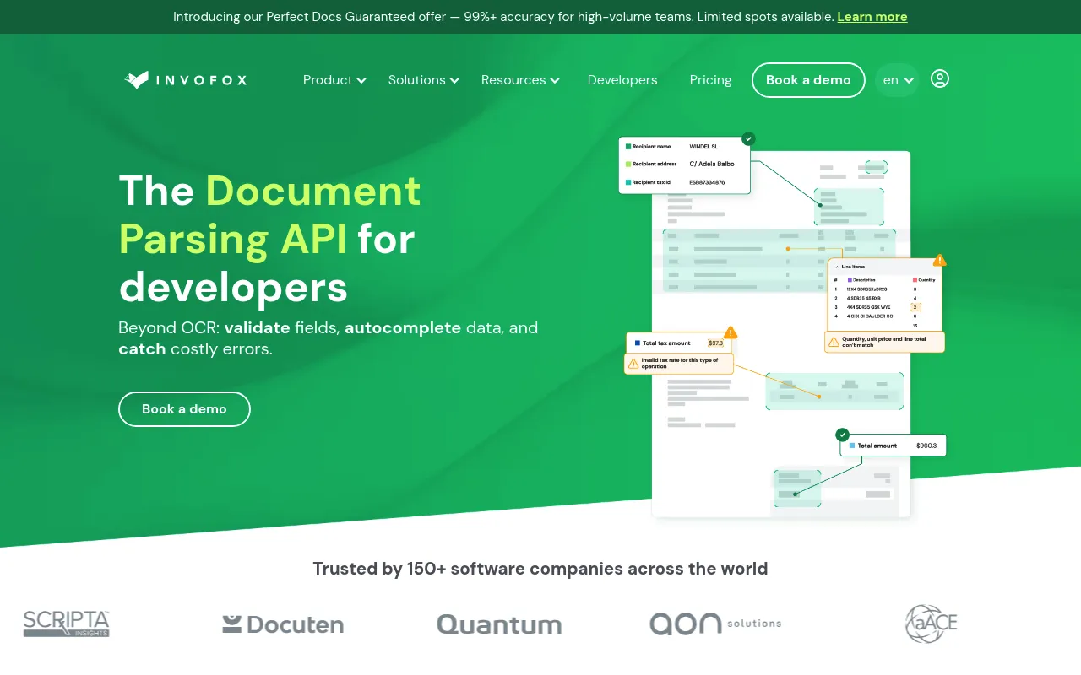Viewport: 1081px width, 675px height.
Task: Click the Docuten logo
Action: pos(283,624)
